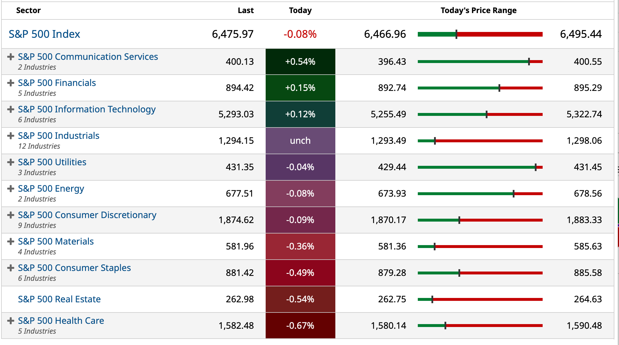
Task: Click the plus icon next to Utilities
Action: 11,162
